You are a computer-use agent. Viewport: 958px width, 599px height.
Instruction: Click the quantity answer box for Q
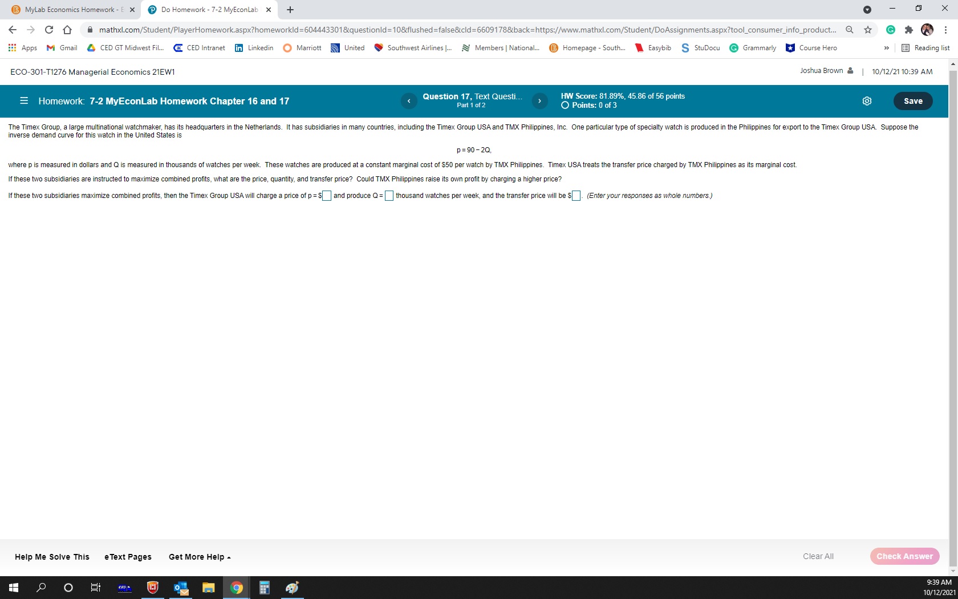pyautogui.click(x=389, y=196)
